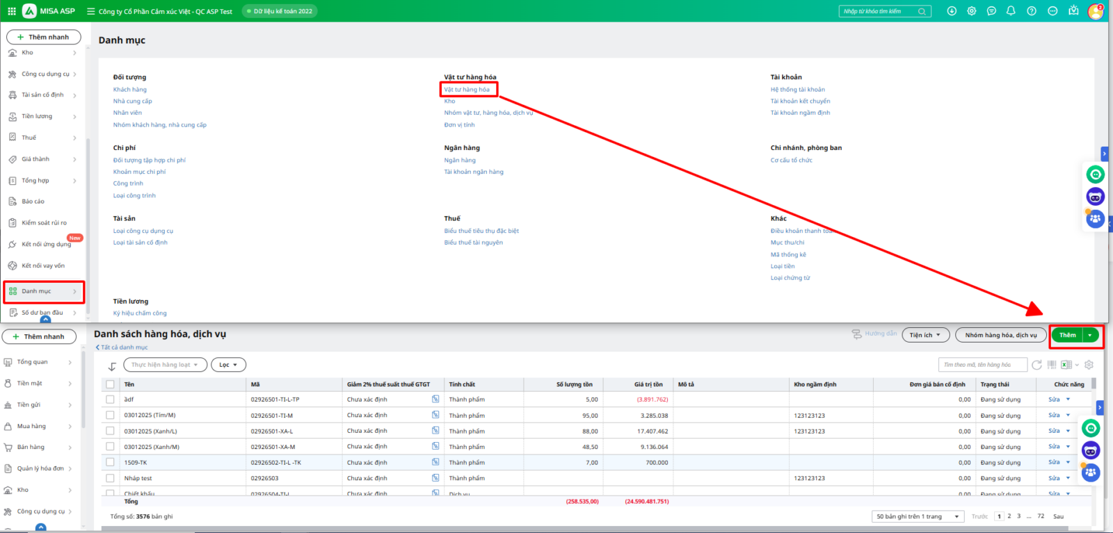The width and height of the screenshot is (1113, 533).
Task: Click the 'Tìm theo mã, tên hàng hóa' search field
Action: click(982, 365)
